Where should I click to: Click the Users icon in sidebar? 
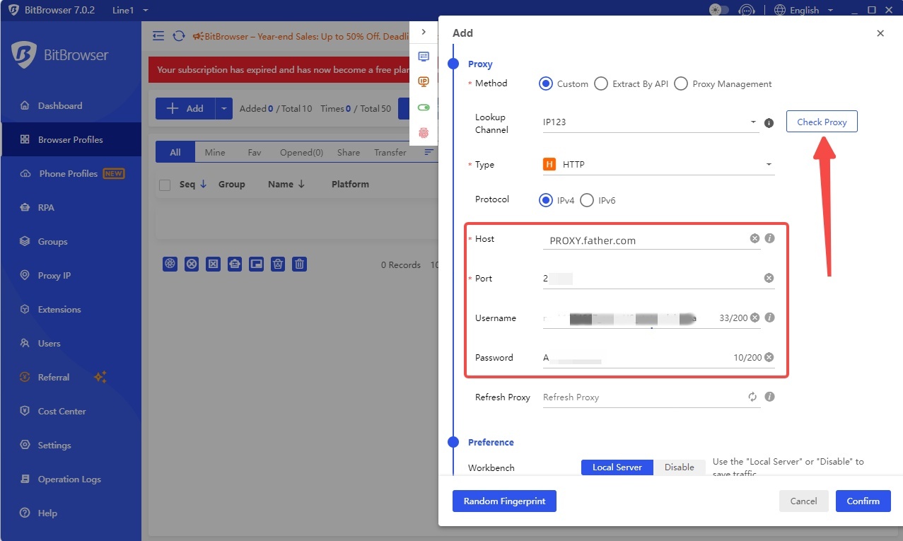(x=25, y=344)
